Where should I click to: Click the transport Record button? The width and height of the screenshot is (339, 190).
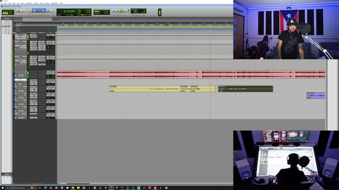(126, 11)
